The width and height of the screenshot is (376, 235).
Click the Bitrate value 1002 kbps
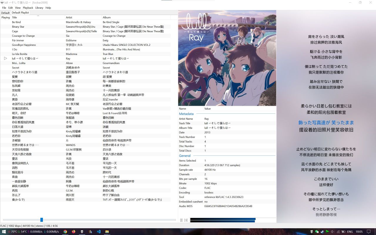[210, 183]
